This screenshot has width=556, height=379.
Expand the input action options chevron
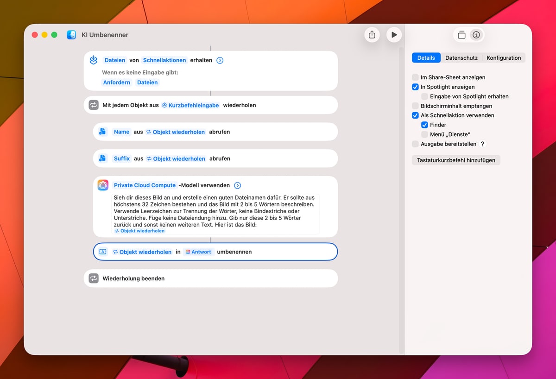(x=220, y=60)
